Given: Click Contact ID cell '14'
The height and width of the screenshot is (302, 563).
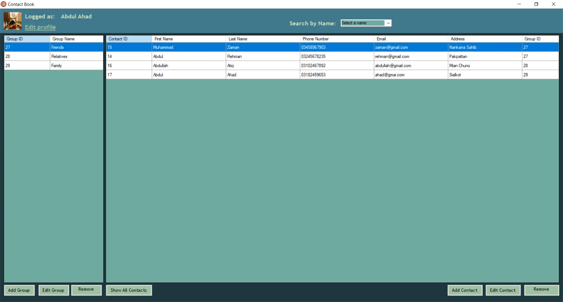Looking at the screenshot, I should [x=129, y=57].
